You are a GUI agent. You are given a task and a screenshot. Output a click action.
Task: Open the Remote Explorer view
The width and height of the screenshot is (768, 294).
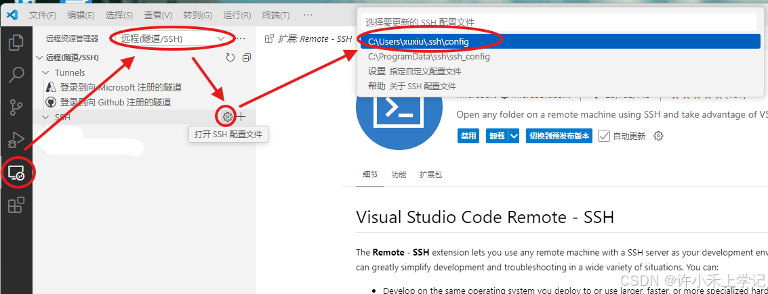[16, 173]
